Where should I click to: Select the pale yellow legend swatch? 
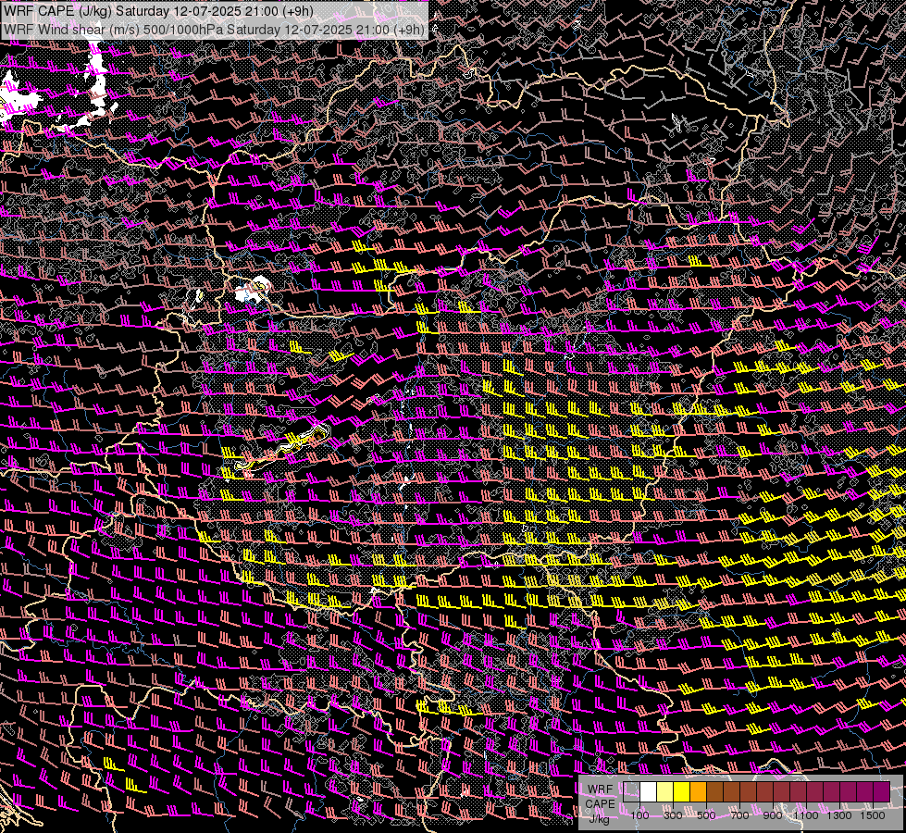[665, 791]
